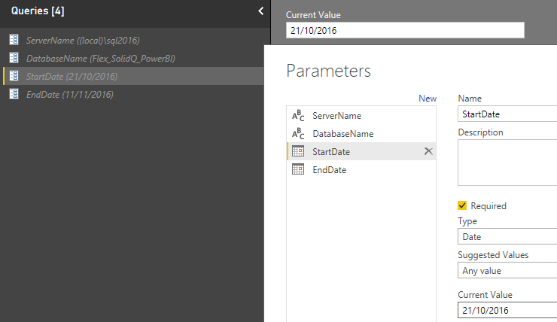Collapse the Queries pane with the chevron
Screen dimensions: 557x322
tap(260, 11)
